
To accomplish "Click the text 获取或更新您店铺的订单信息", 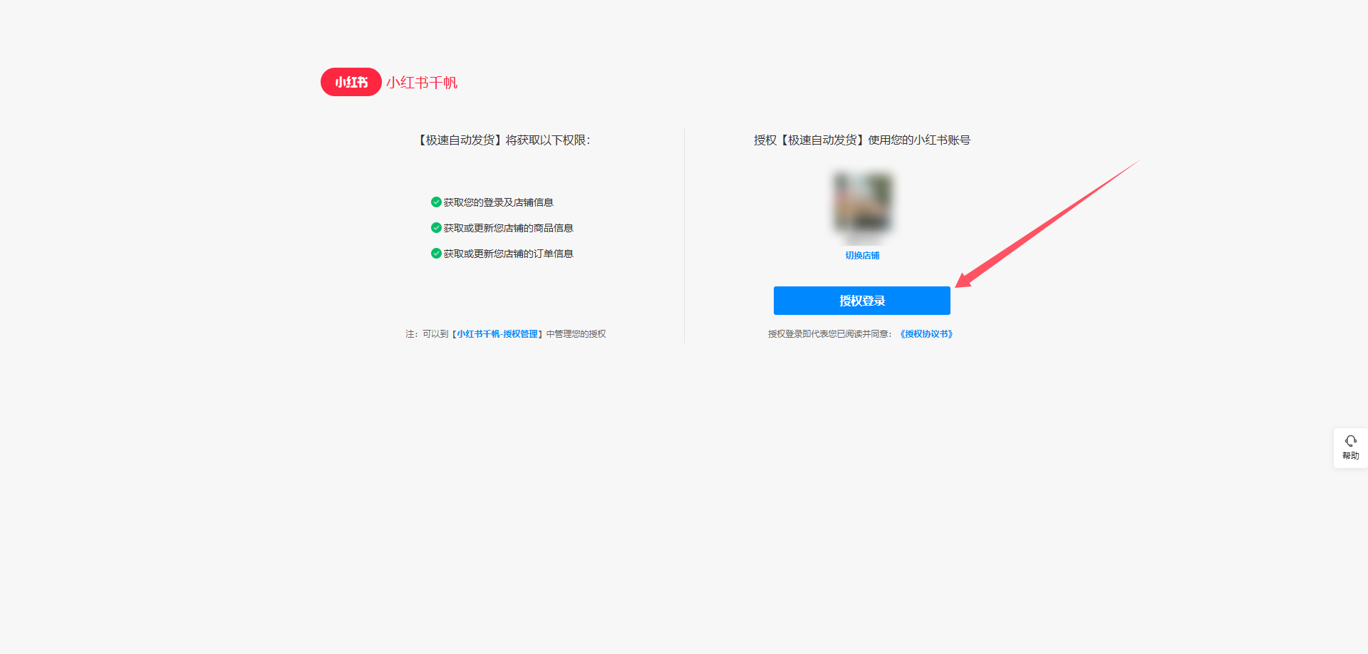I will pos(508,254).
